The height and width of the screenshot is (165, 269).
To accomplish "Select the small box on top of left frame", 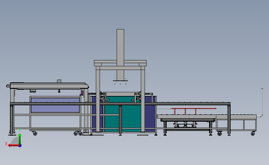I will [59, 81].
